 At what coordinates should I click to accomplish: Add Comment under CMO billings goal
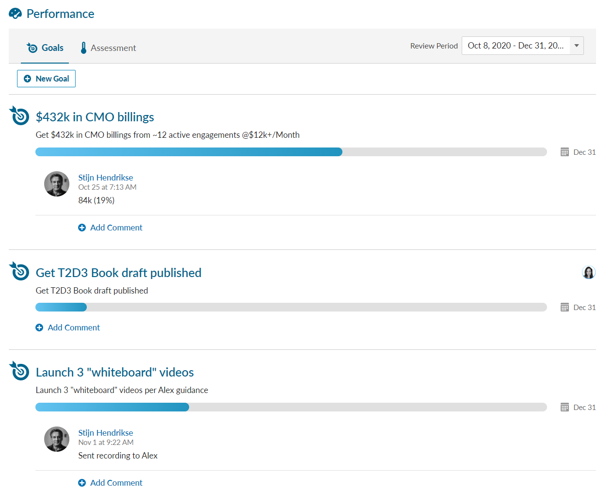(x=116, y=228)
